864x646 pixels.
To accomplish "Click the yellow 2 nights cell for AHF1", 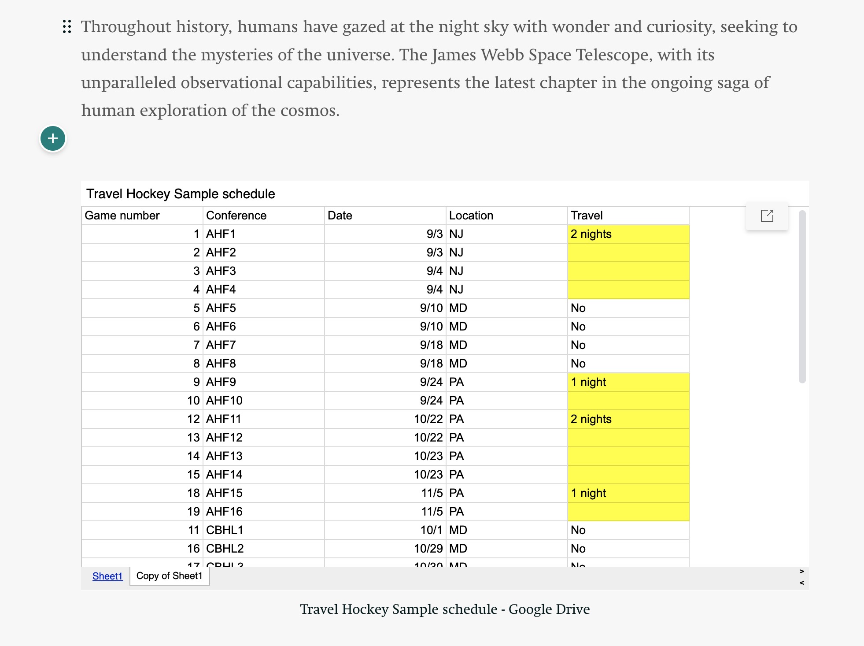I will point(628,234).
